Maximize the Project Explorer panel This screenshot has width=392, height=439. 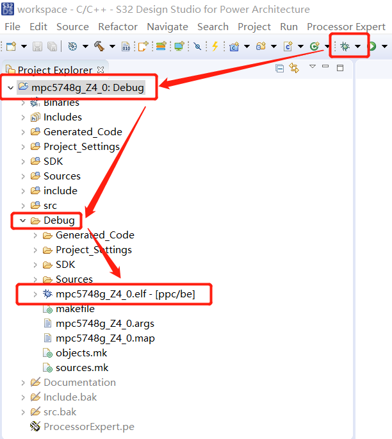pos(340,68)
